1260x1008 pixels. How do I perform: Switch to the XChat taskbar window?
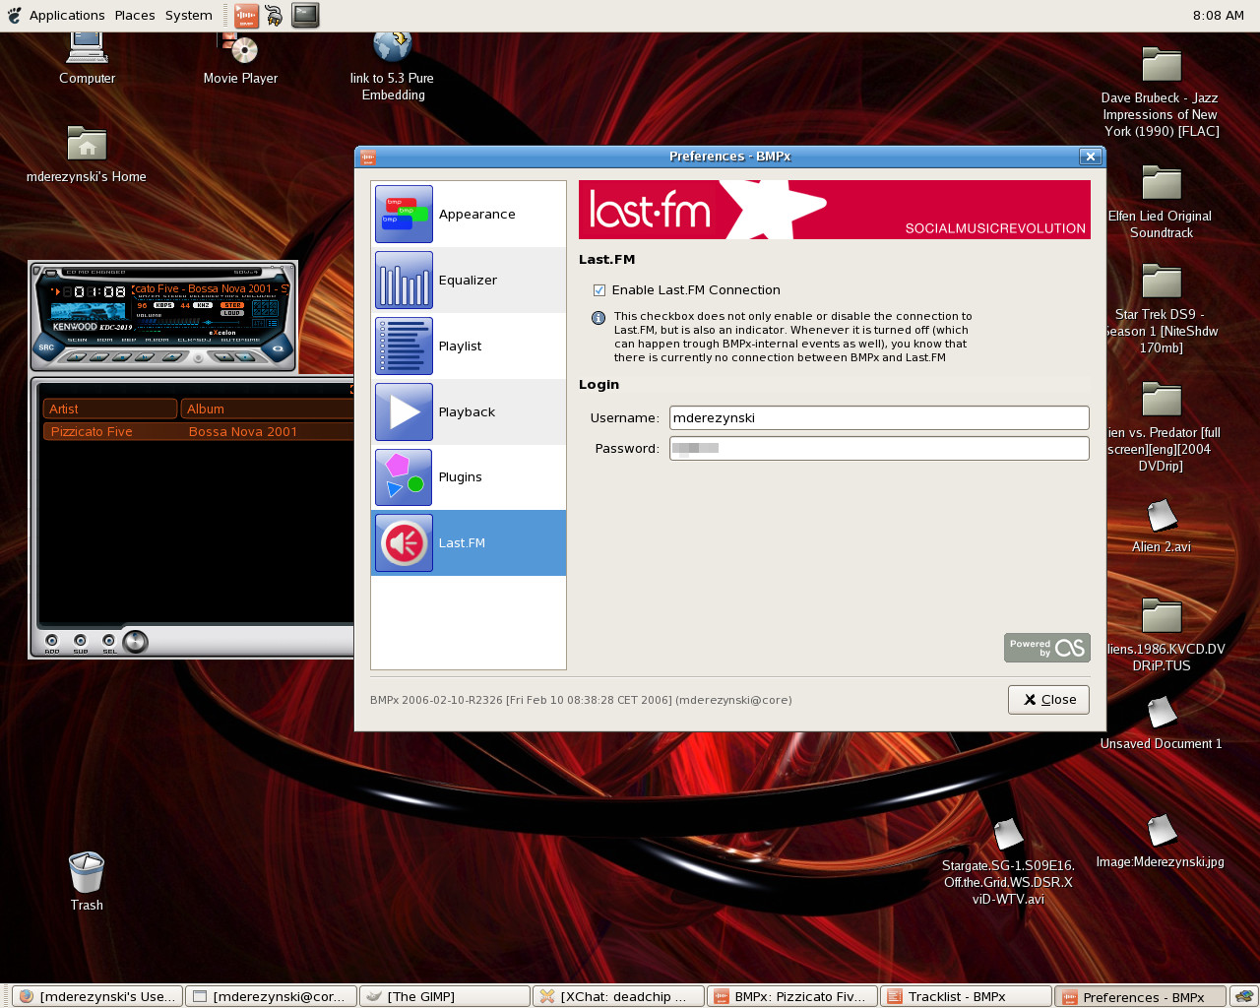pos(618,996)
